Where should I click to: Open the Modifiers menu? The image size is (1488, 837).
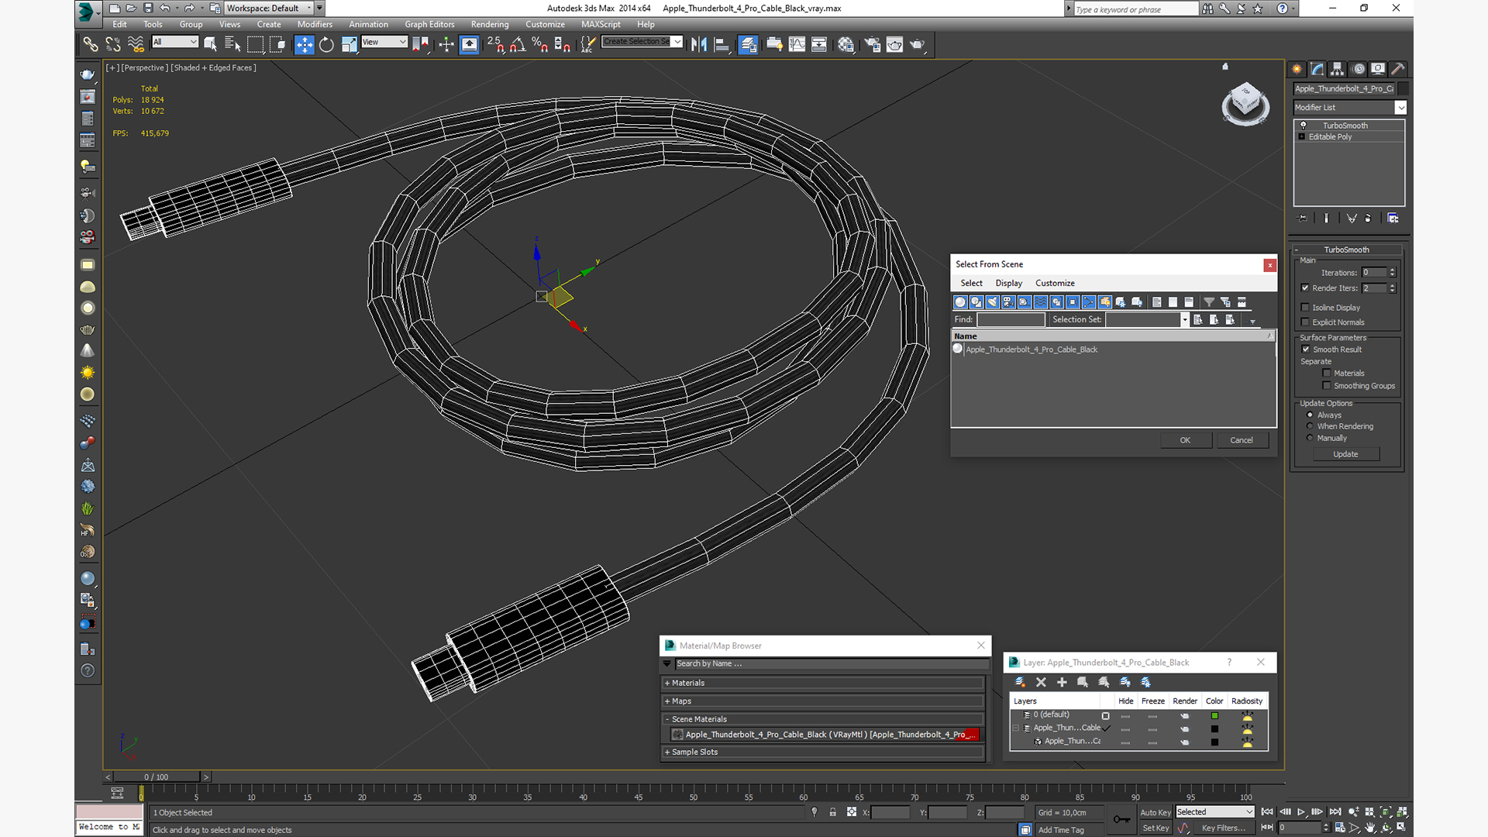(315, 24)
